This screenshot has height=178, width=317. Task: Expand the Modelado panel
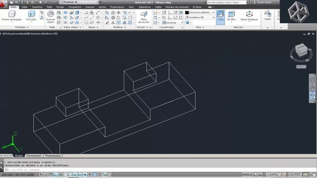click(22, 27)
